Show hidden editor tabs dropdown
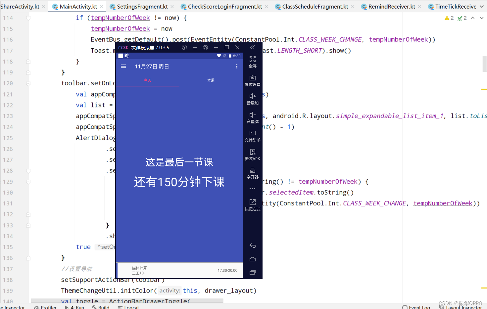Viewport: 487px width, 309px height. point(482,7)
